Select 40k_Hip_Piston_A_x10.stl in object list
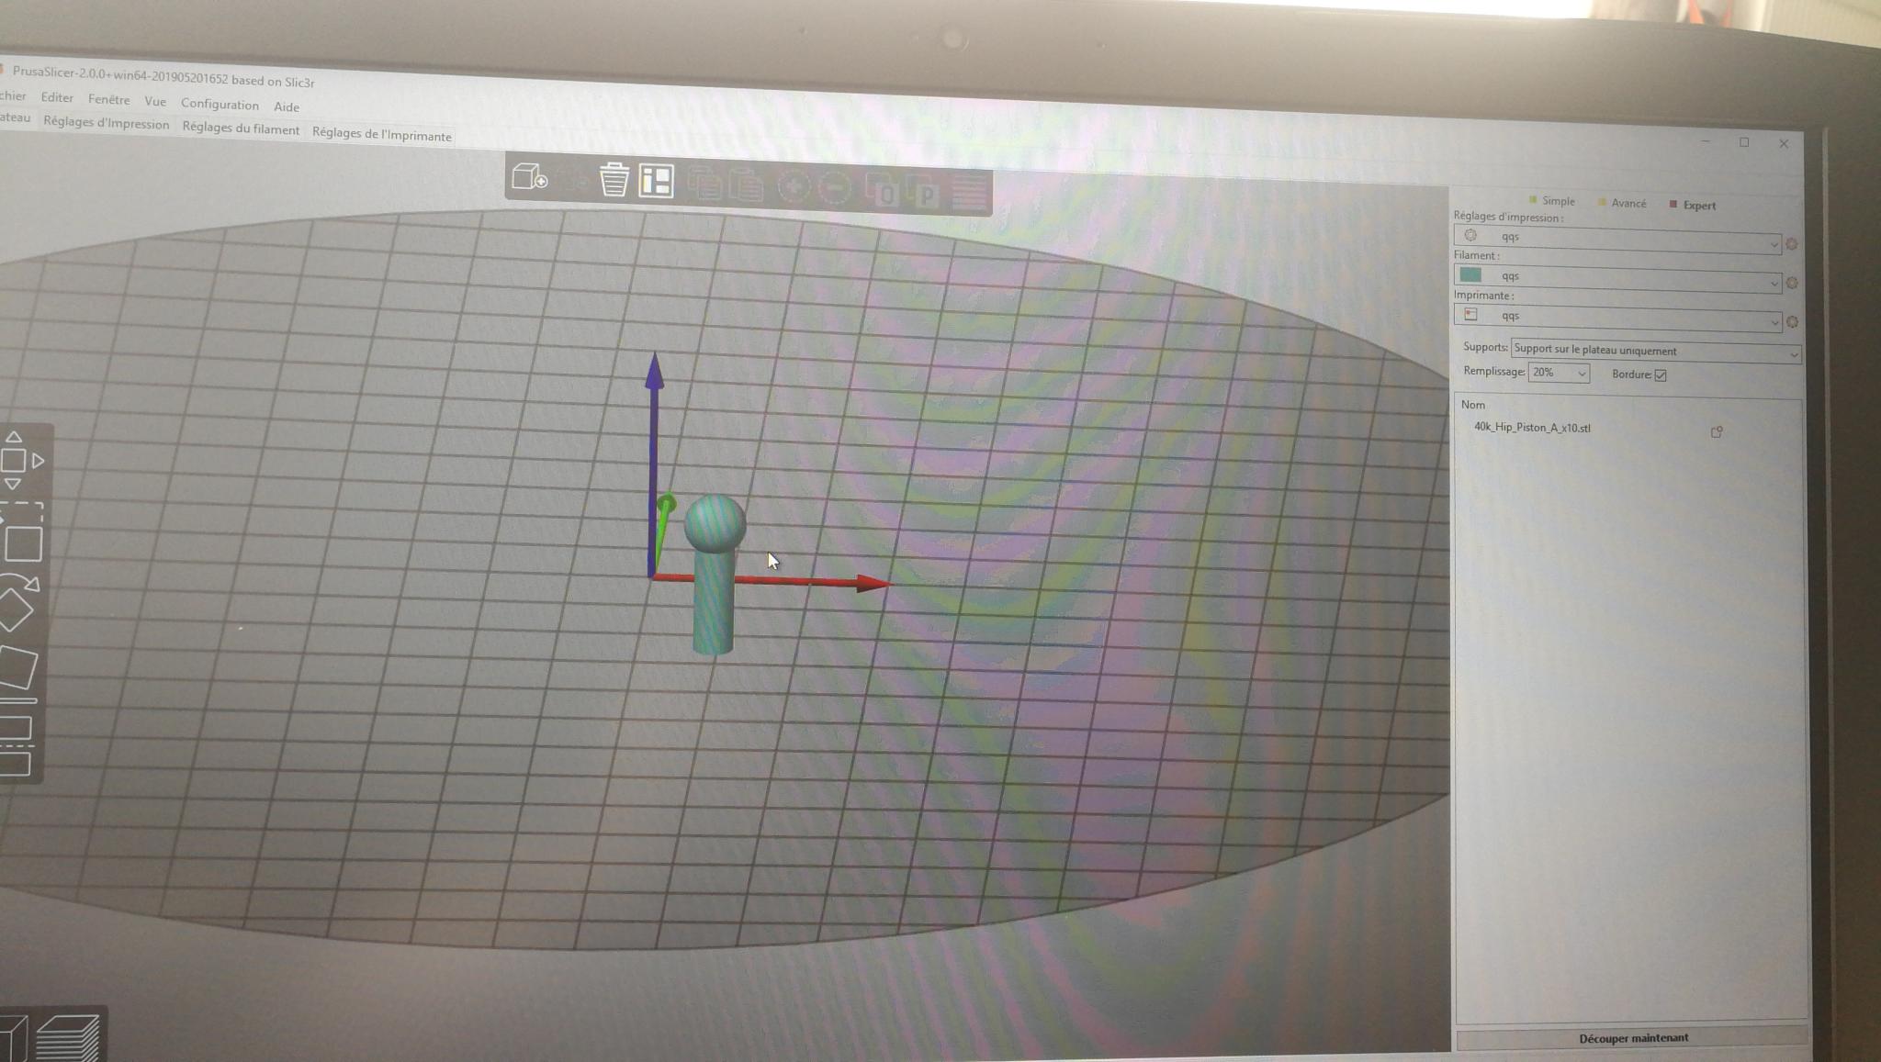The height and width of the screenshot is (1062, 1881). click(1532, 428)
